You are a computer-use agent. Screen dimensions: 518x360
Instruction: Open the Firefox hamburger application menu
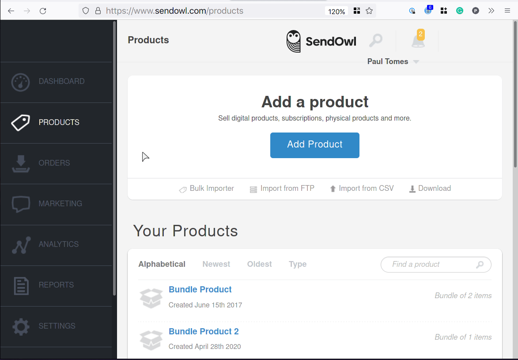[507, 11]
